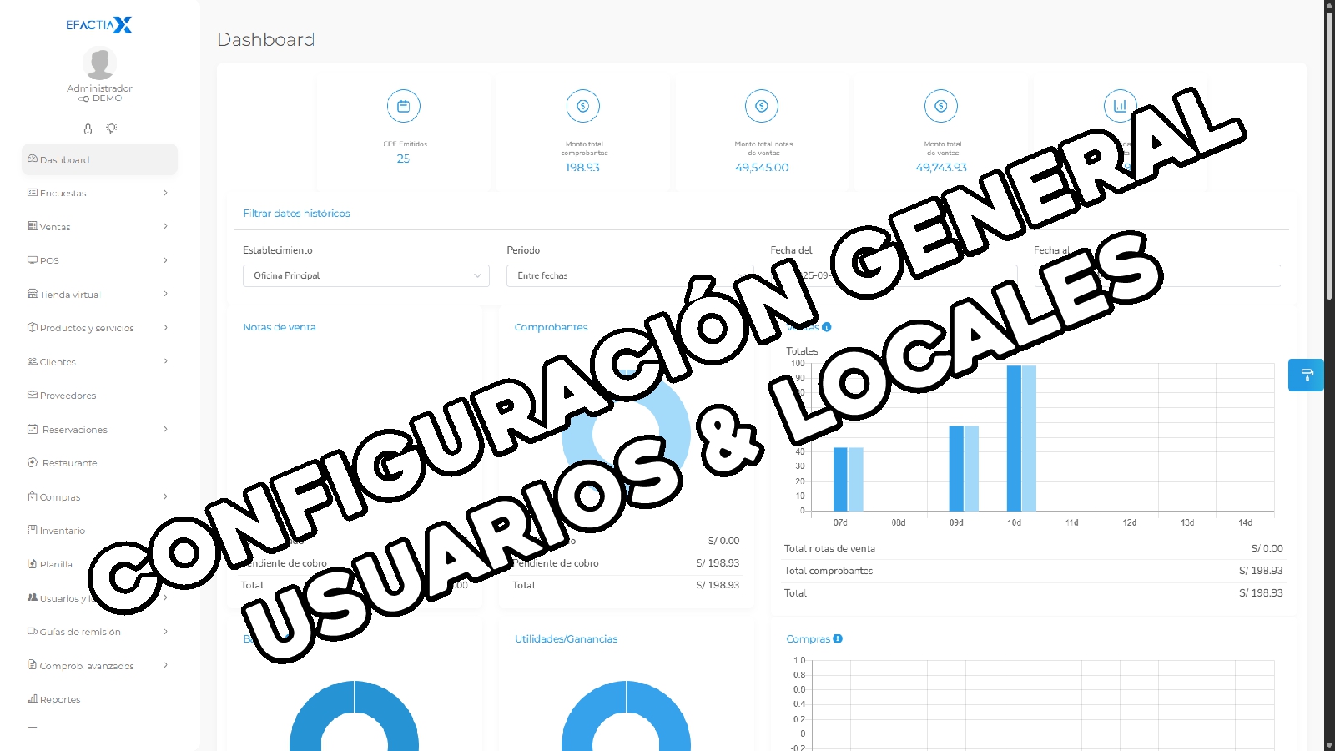Click the user avatar picture
Screen dimensions: 1335x751
coord(99,63)
